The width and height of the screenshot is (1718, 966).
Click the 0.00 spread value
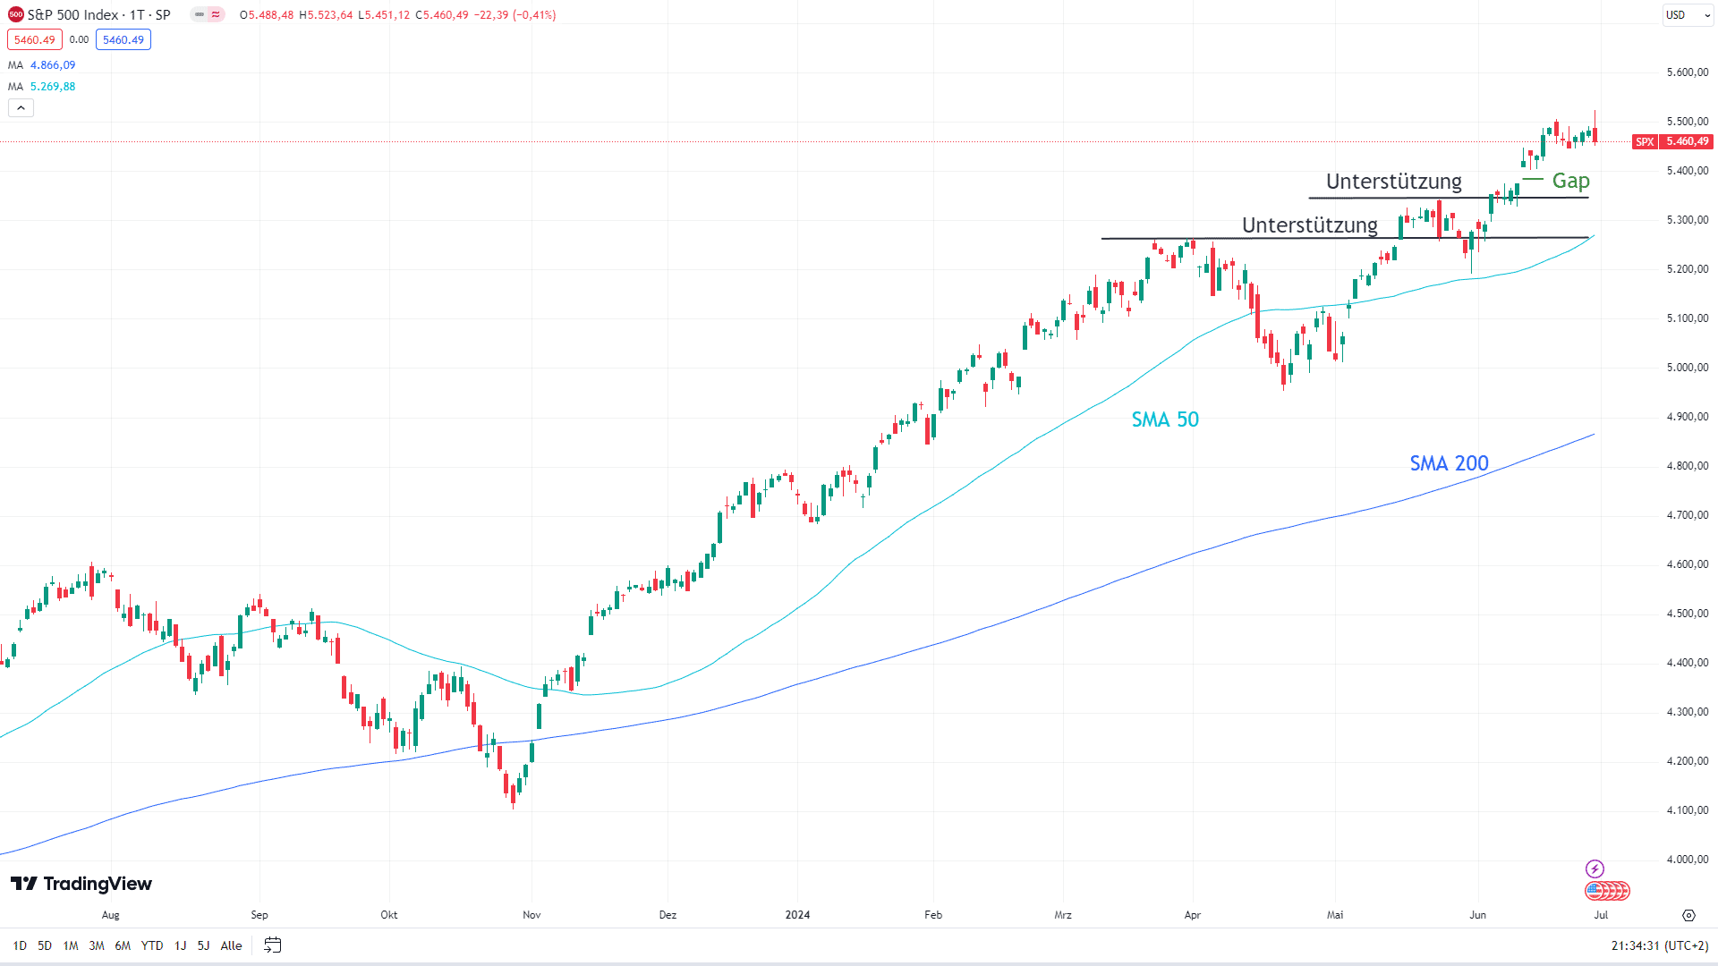(79, 39)
